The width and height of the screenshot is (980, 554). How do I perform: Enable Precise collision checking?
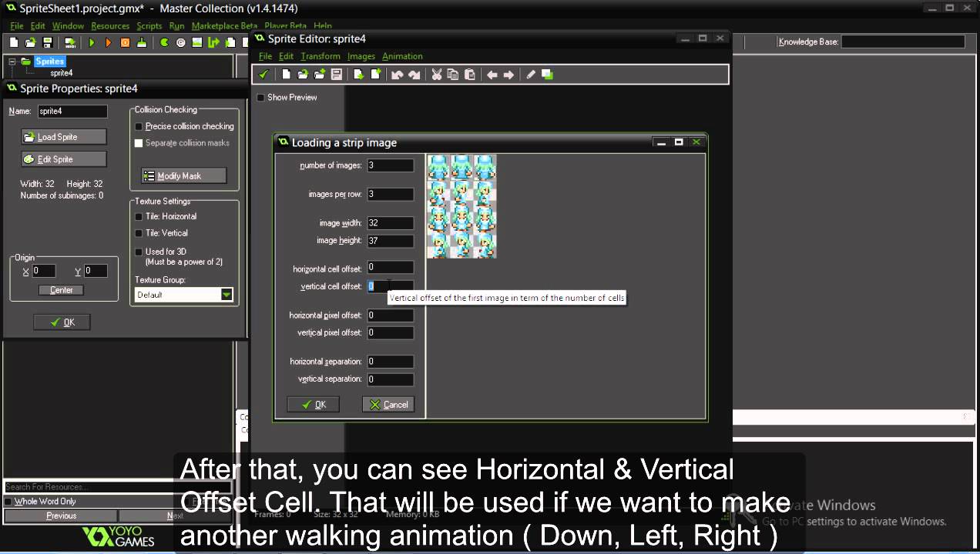click(139, 126)
